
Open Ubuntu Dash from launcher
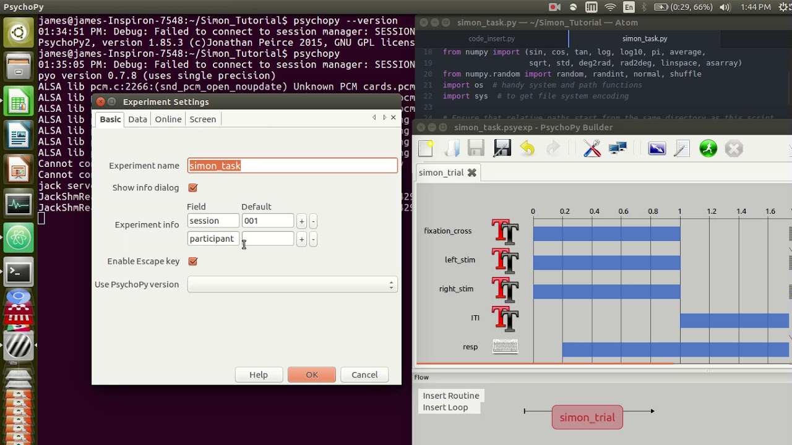[19, 33]
